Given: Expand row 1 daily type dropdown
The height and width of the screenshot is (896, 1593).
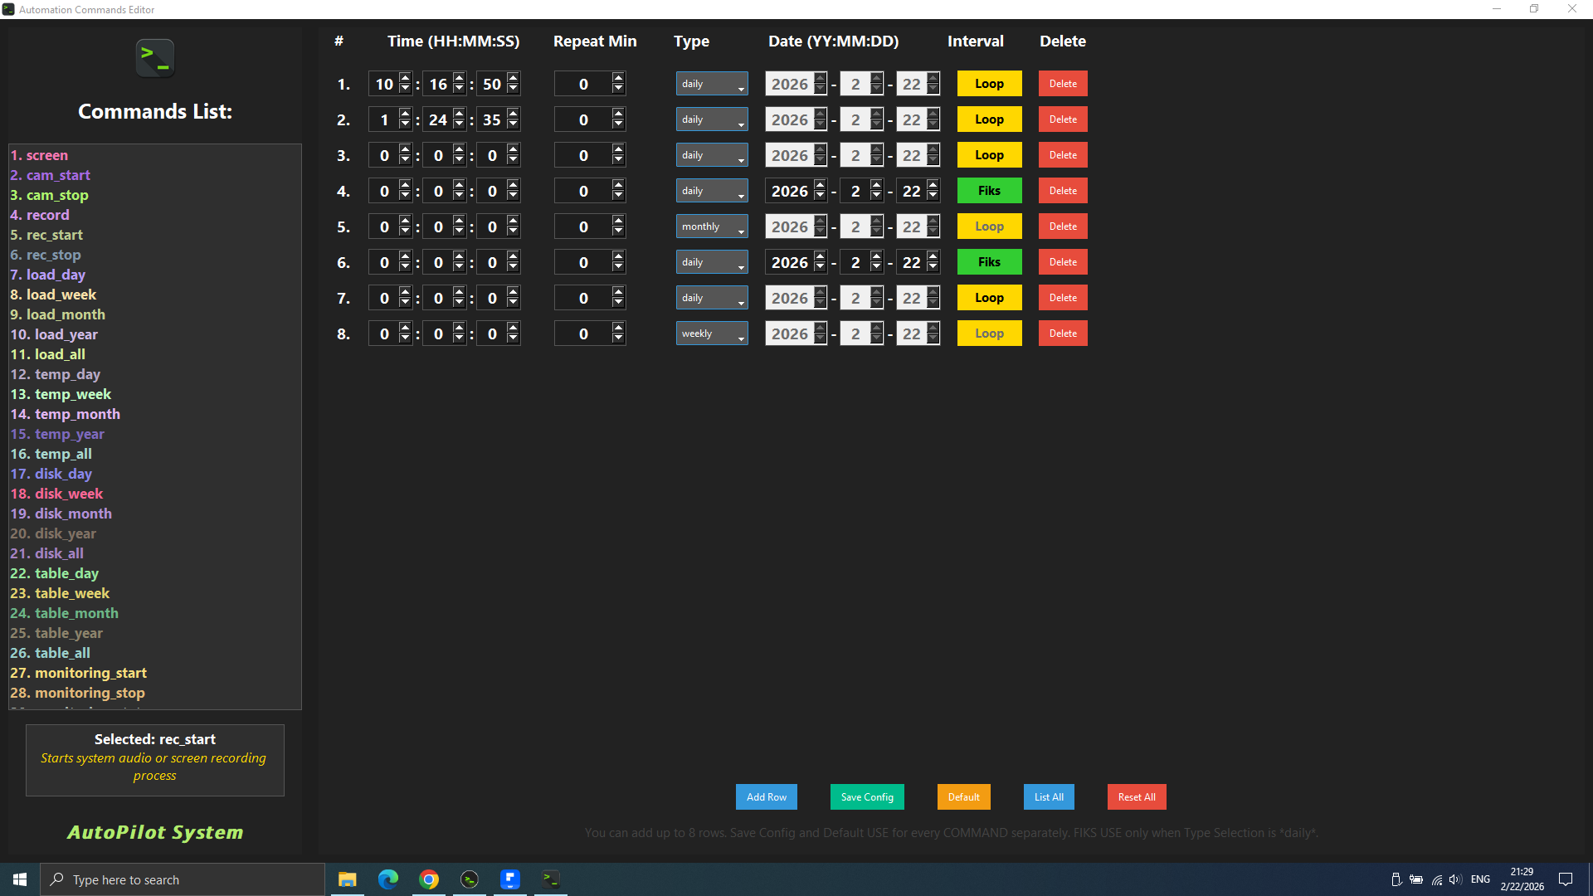Looking at the screenshot, I should tap(712, 84).
